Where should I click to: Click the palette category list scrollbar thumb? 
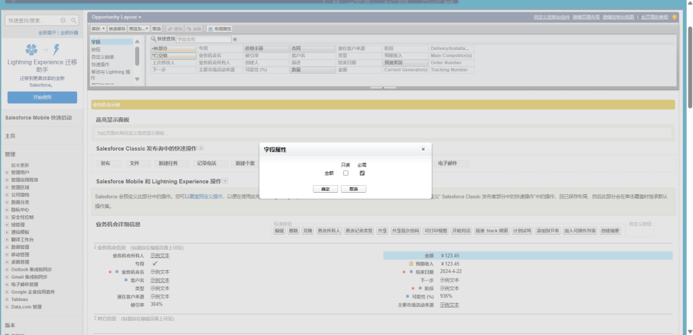pyautogui.click(x=137, y=56)
